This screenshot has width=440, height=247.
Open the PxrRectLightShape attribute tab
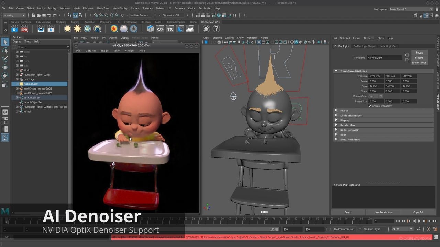pyautogui.click(x=364, y=46)
